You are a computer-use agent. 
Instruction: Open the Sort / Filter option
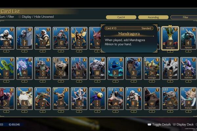click(7, 17)
